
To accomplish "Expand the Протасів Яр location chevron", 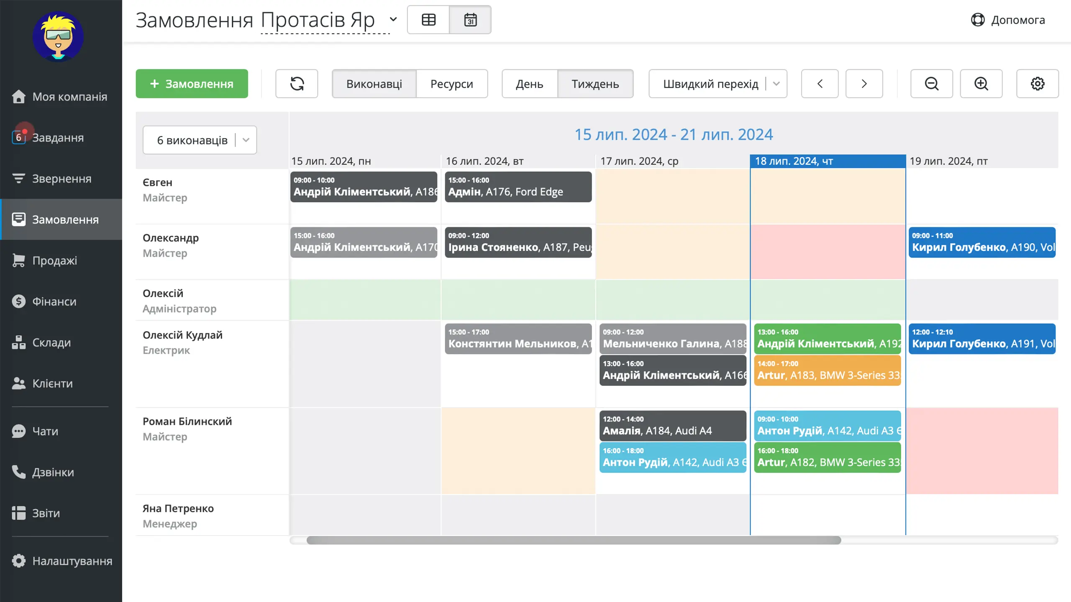I will [x=393, y=19].
